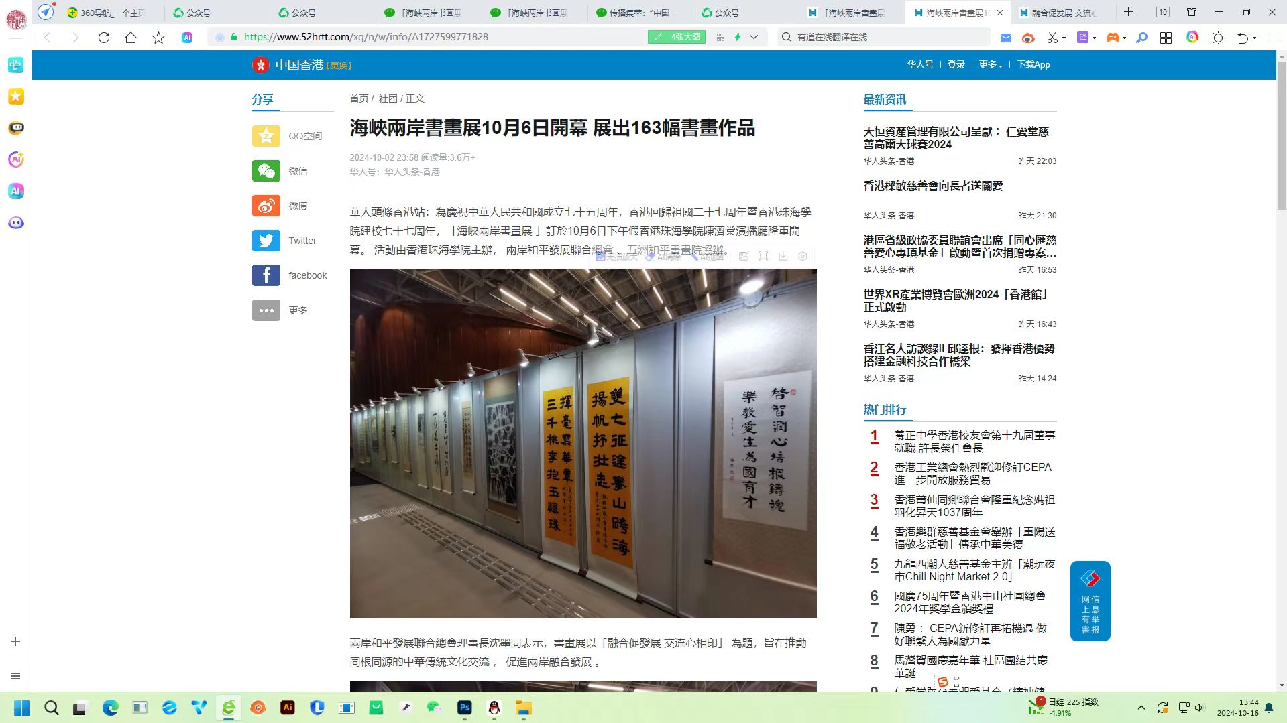Click 4张大图 view button
Screen dimensions: 1287x723
coord(677,37)
